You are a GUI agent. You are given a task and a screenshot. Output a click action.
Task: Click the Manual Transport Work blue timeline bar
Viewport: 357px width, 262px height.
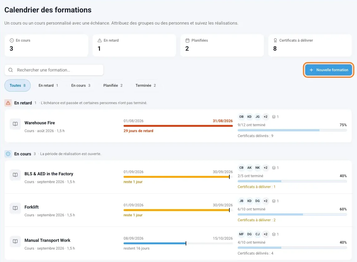pos(155,244)
